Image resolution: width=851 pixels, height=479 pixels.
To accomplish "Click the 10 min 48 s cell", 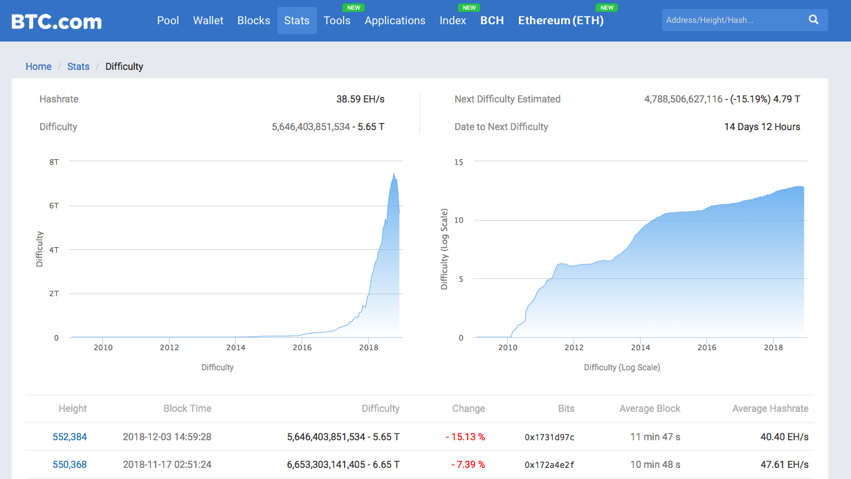I will (x=655, y=464).
